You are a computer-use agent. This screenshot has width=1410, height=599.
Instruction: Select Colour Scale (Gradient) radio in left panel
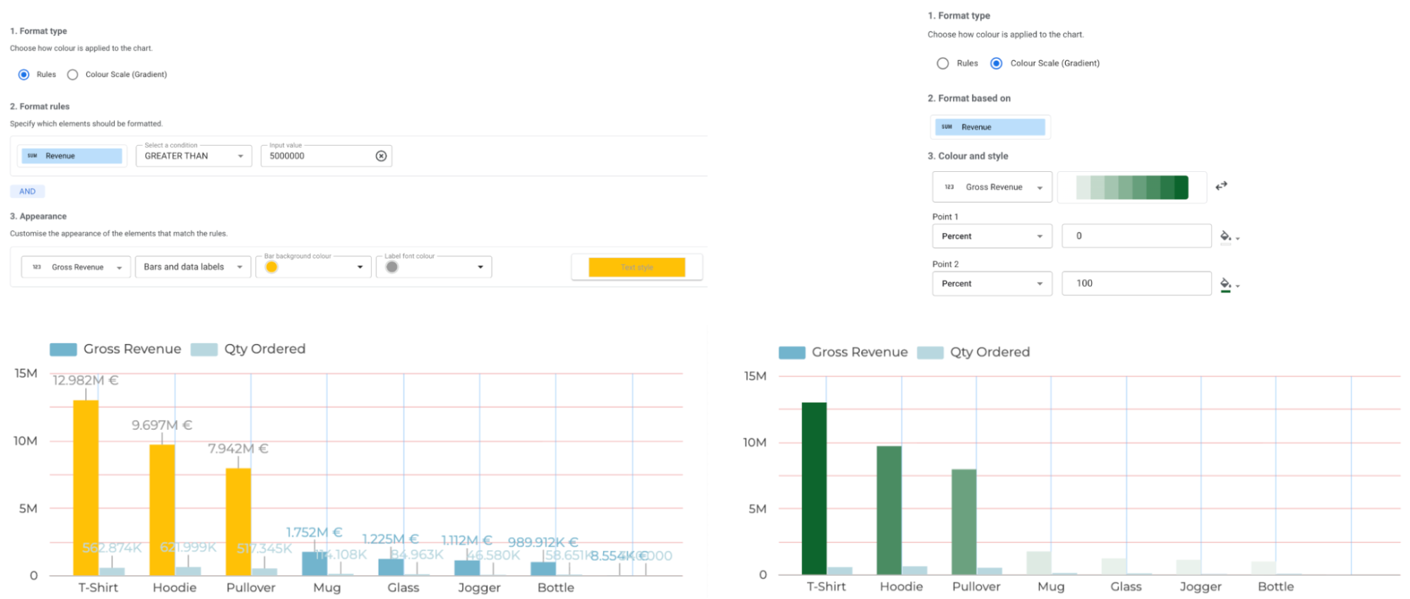pyautogui.click(x=73, y=75)
